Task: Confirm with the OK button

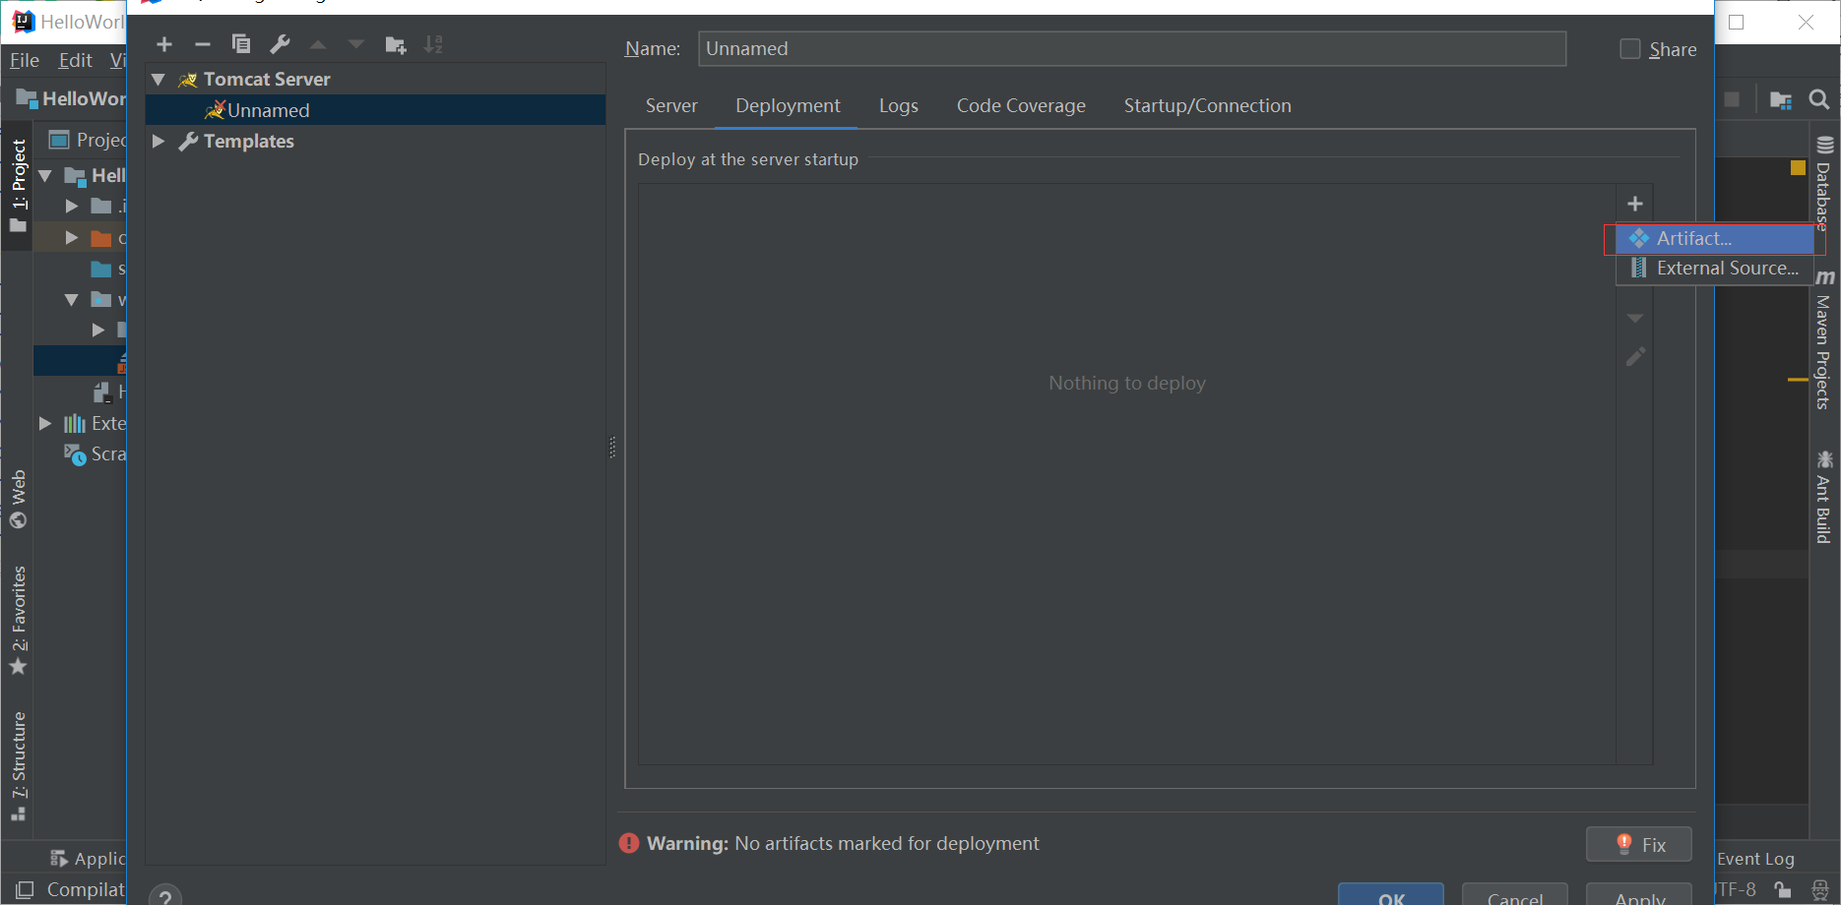Action: (1391, 895)
